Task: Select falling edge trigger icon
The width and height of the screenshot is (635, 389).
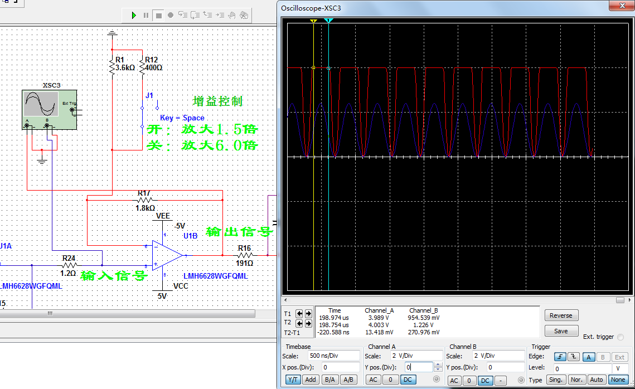Action: 573,357
